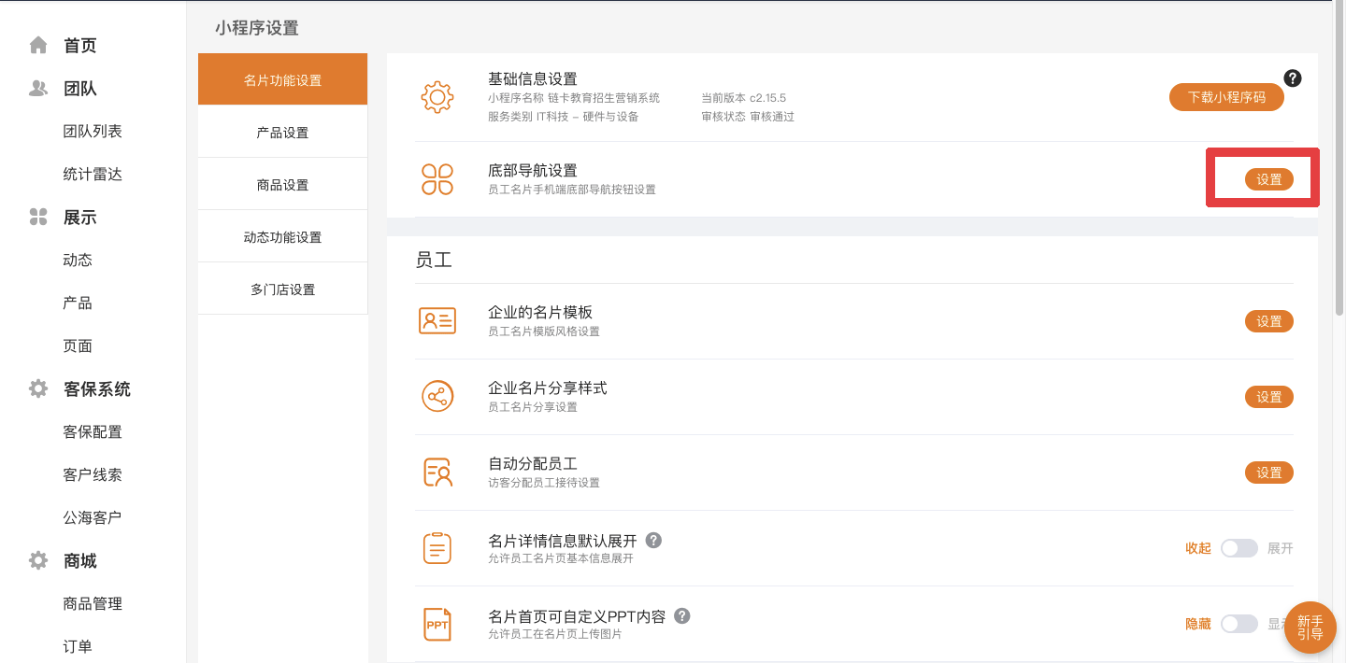Image resolution: width=1346 pixels, height=663 pixels.
Task: Click the 自动分配员工 person icon
Action: (437, 473)
